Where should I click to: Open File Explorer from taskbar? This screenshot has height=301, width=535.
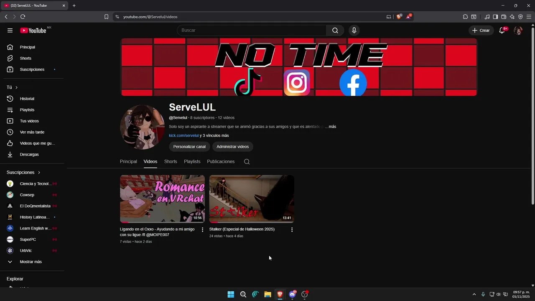[x=267, y=294]
